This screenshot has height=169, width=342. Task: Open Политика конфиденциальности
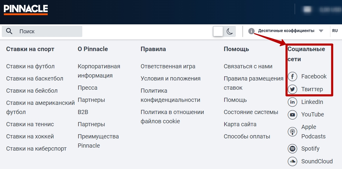[170, 95]
